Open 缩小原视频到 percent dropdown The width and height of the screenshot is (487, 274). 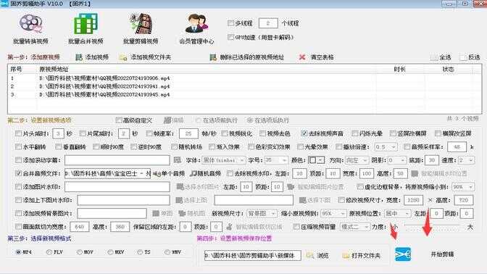[x=333, y=213]
